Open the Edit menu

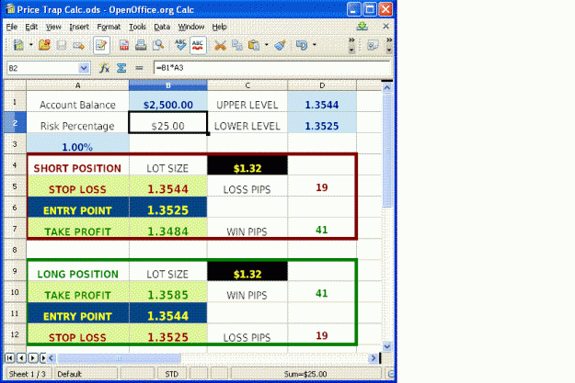(x=31, y=27)
